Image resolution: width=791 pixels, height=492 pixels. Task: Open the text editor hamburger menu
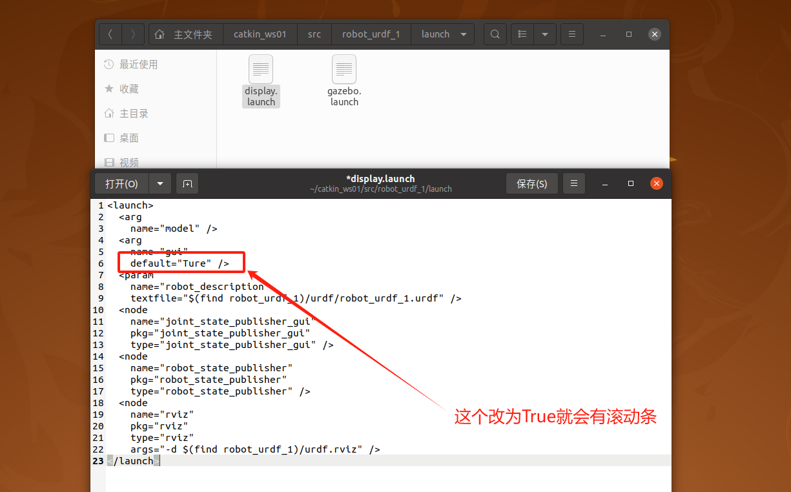click(574, 184)
